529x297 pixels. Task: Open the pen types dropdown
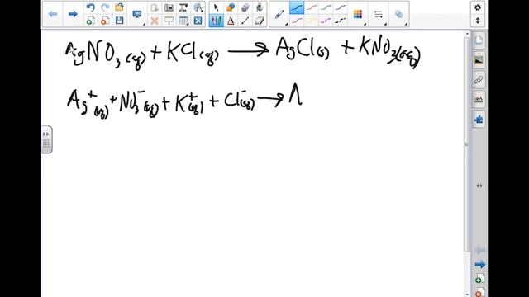279,14
